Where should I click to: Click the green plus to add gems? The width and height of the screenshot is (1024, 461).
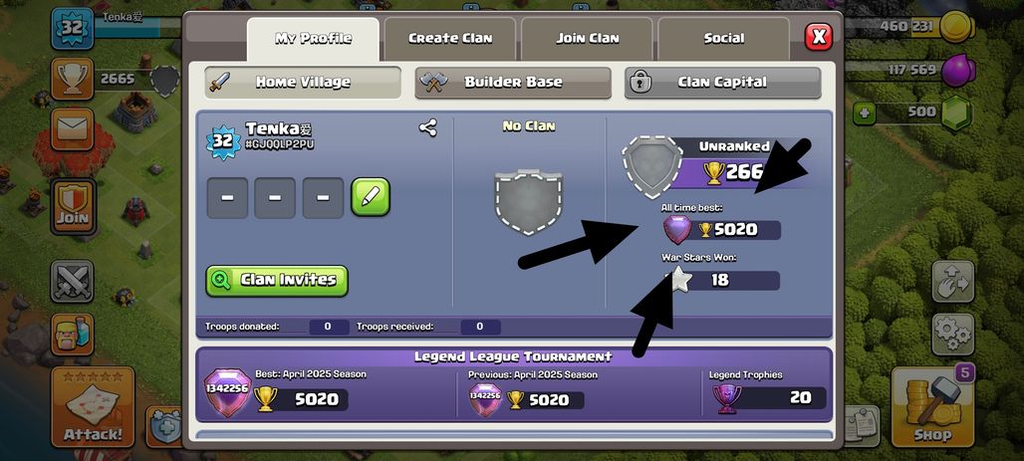(864, 113)
